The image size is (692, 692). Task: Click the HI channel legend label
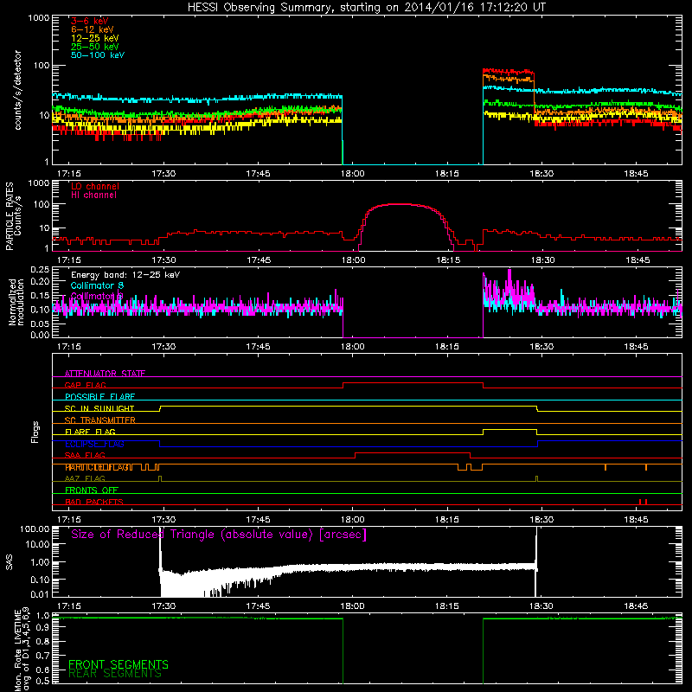(x=94, y=195)
